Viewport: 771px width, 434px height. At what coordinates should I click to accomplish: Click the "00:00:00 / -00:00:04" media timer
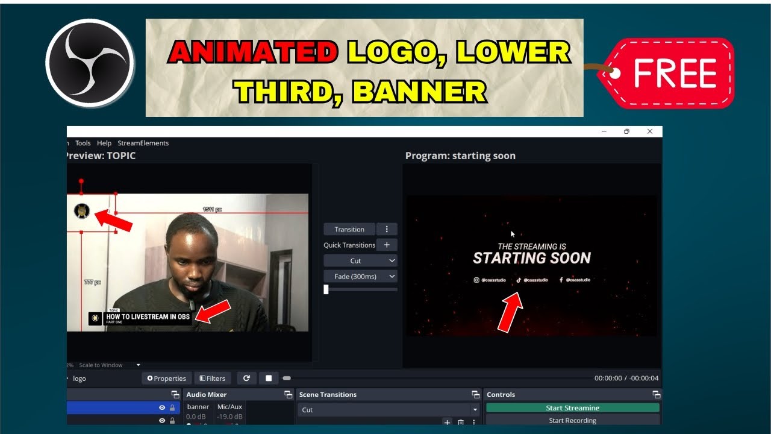point(626,379)
